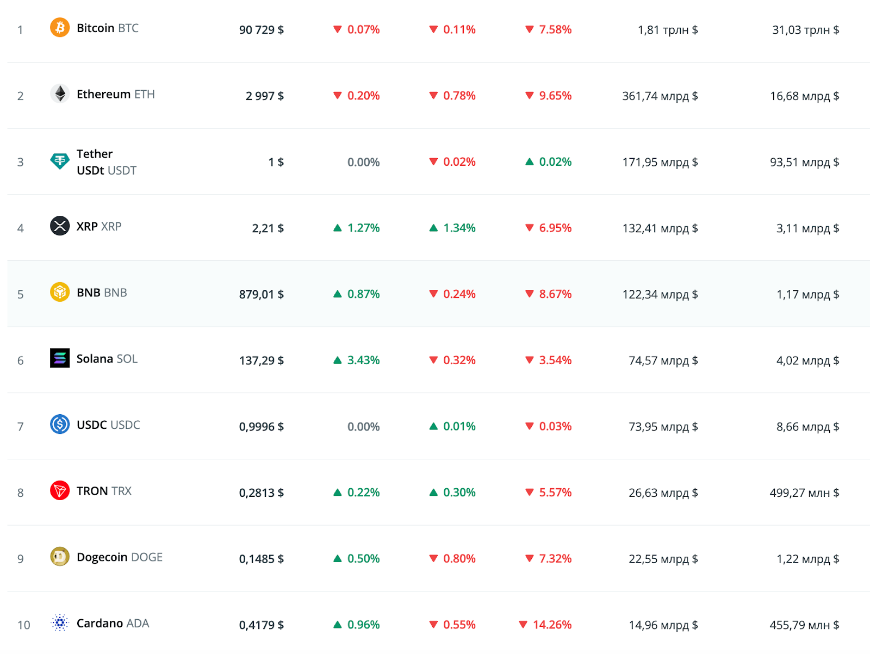Open the Bitcoin coin page via its name
The width and height of the screenshot is (870, 654).
[96, 28]
